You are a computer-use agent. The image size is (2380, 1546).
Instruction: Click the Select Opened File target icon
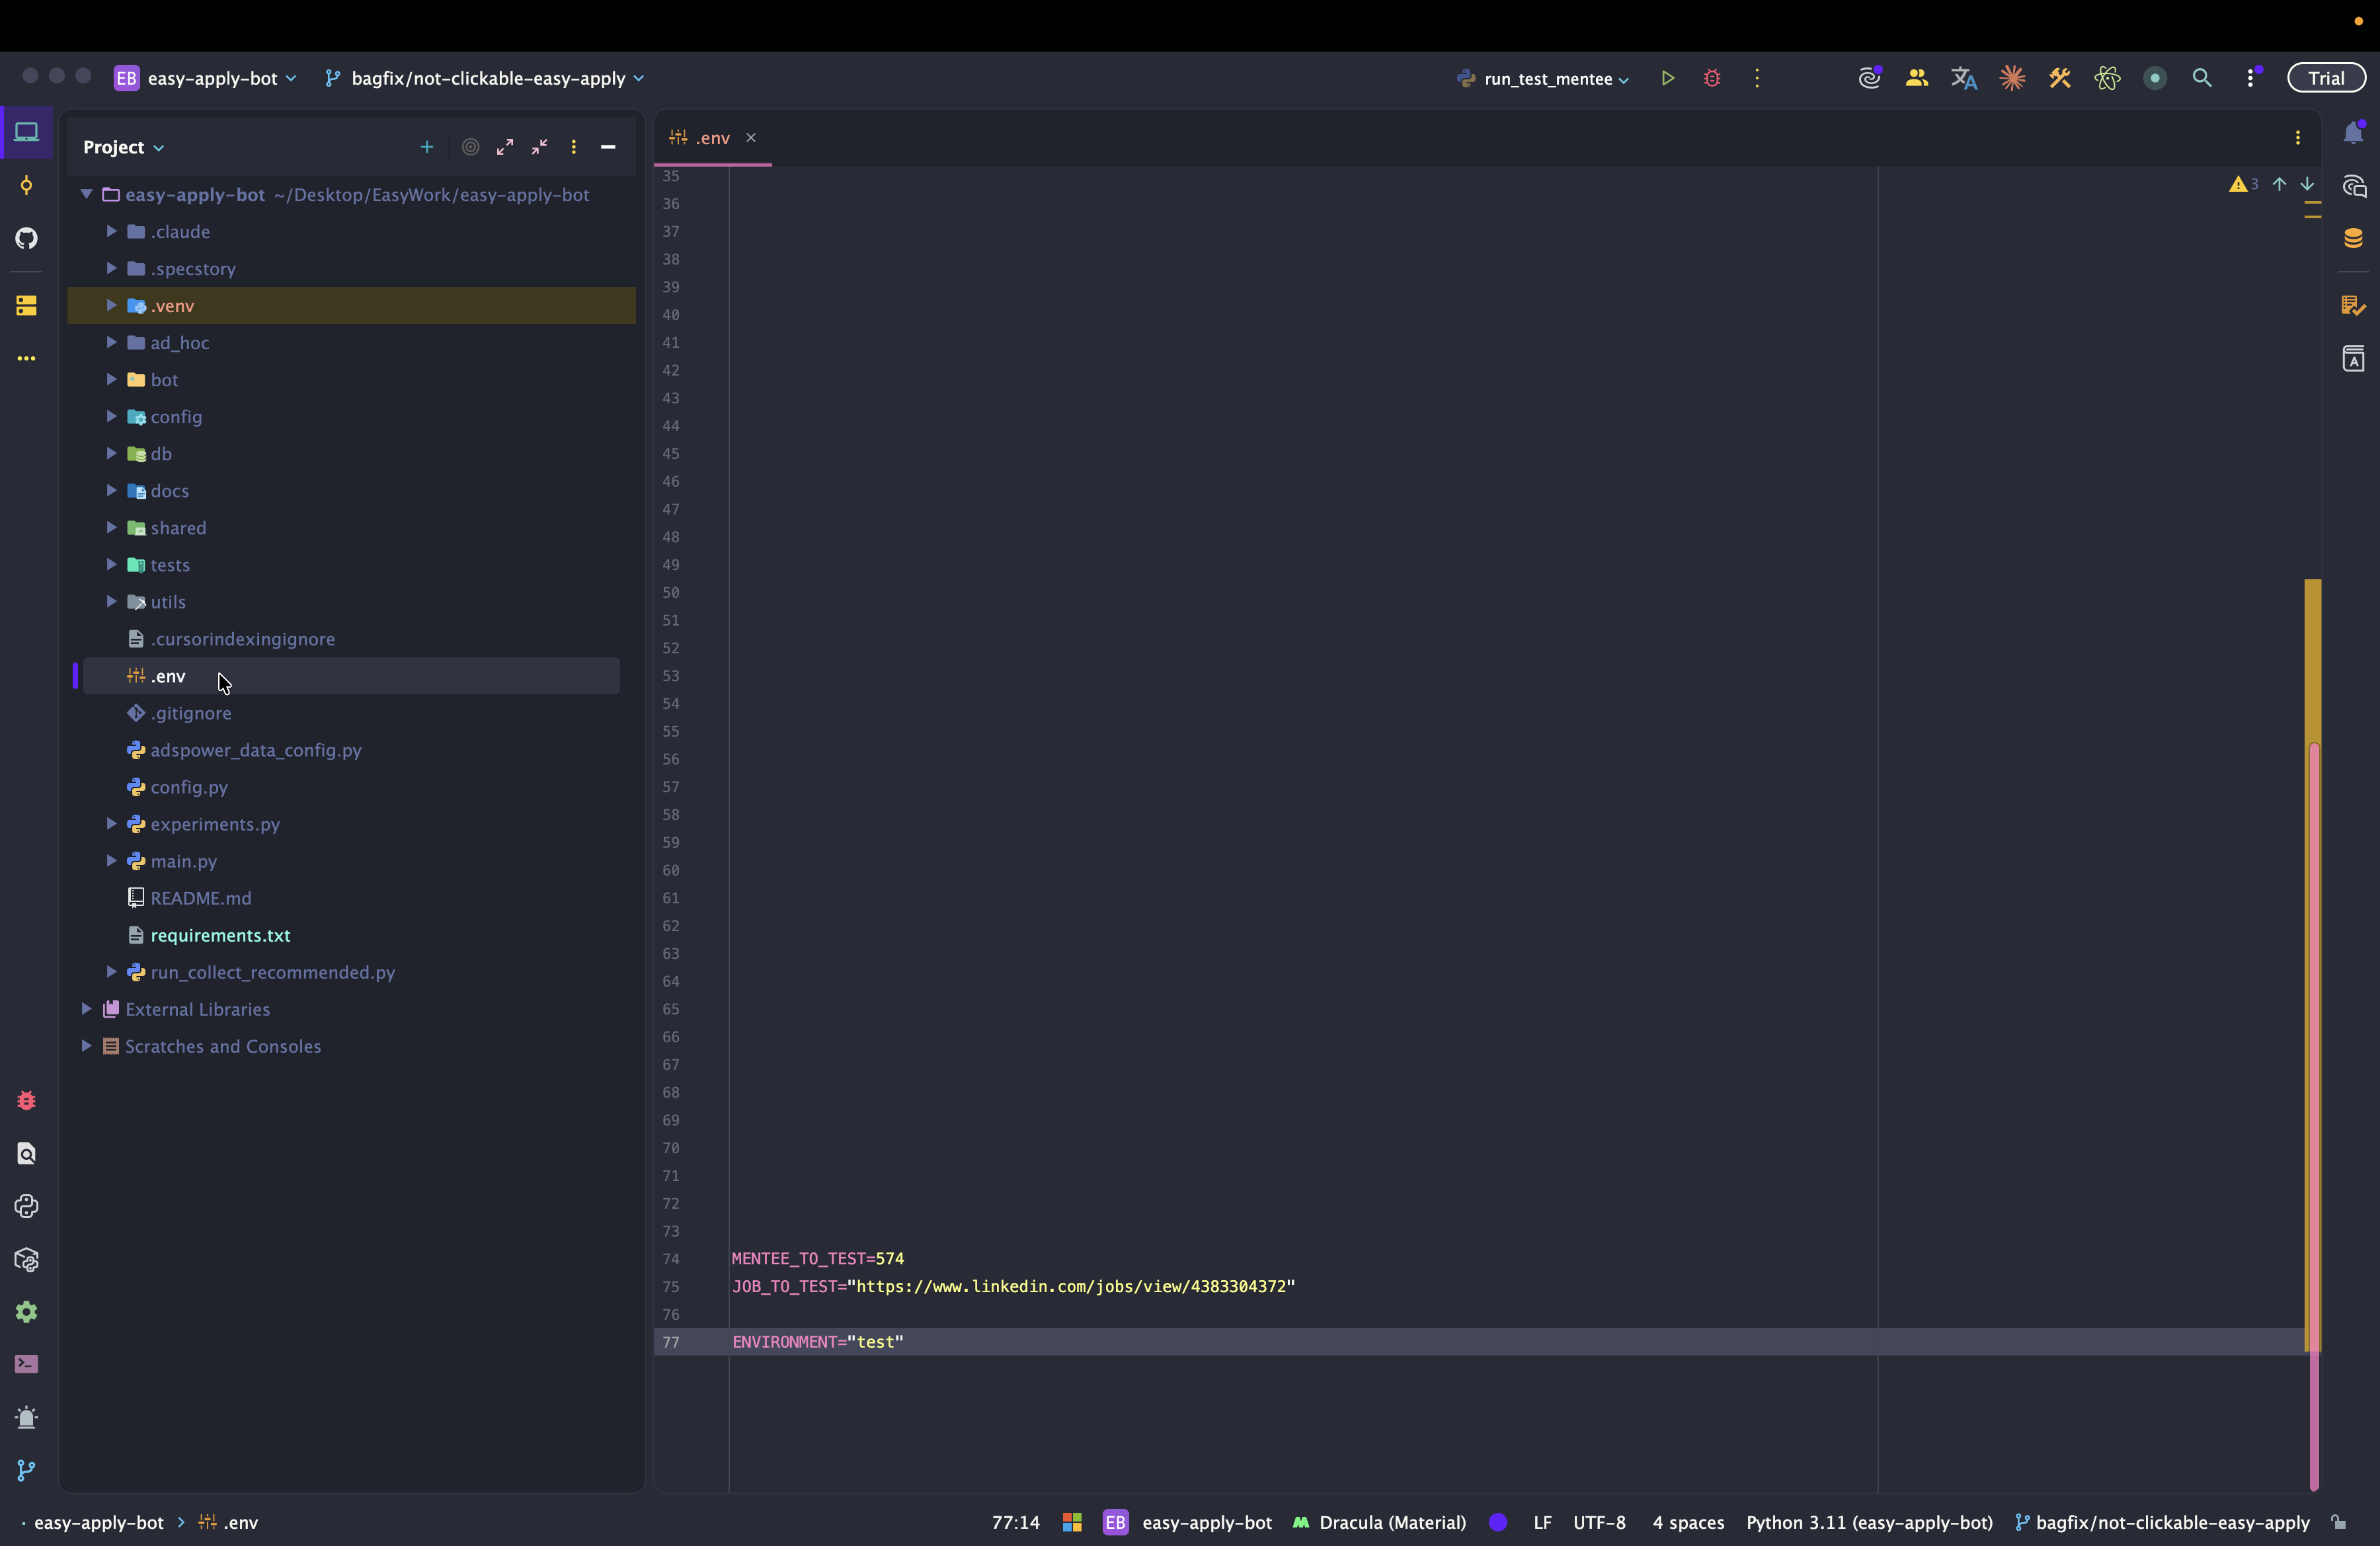[x=470, y=147]
